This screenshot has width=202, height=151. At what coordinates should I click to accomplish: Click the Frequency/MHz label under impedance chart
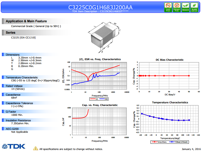(100, 96)
